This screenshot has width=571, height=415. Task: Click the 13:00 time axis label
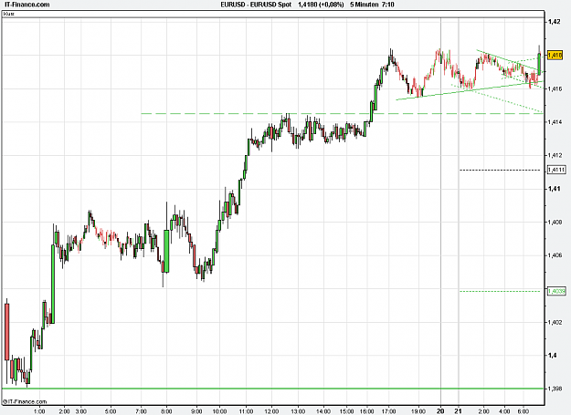point(298,411)
